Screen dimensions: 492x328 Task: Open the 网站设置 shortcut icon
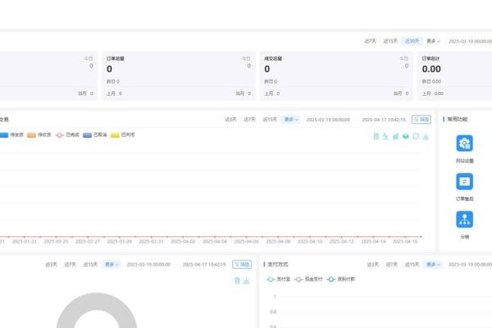(464, 143)
